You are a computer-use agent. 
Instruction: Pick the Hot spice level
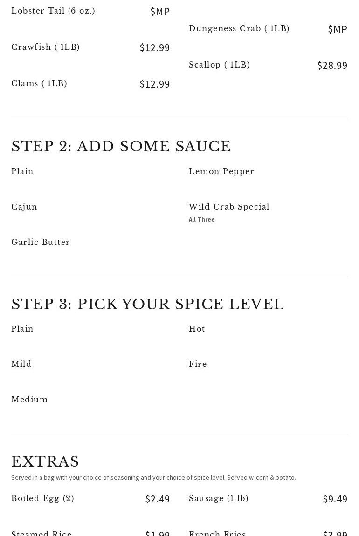tap(197, 329)
